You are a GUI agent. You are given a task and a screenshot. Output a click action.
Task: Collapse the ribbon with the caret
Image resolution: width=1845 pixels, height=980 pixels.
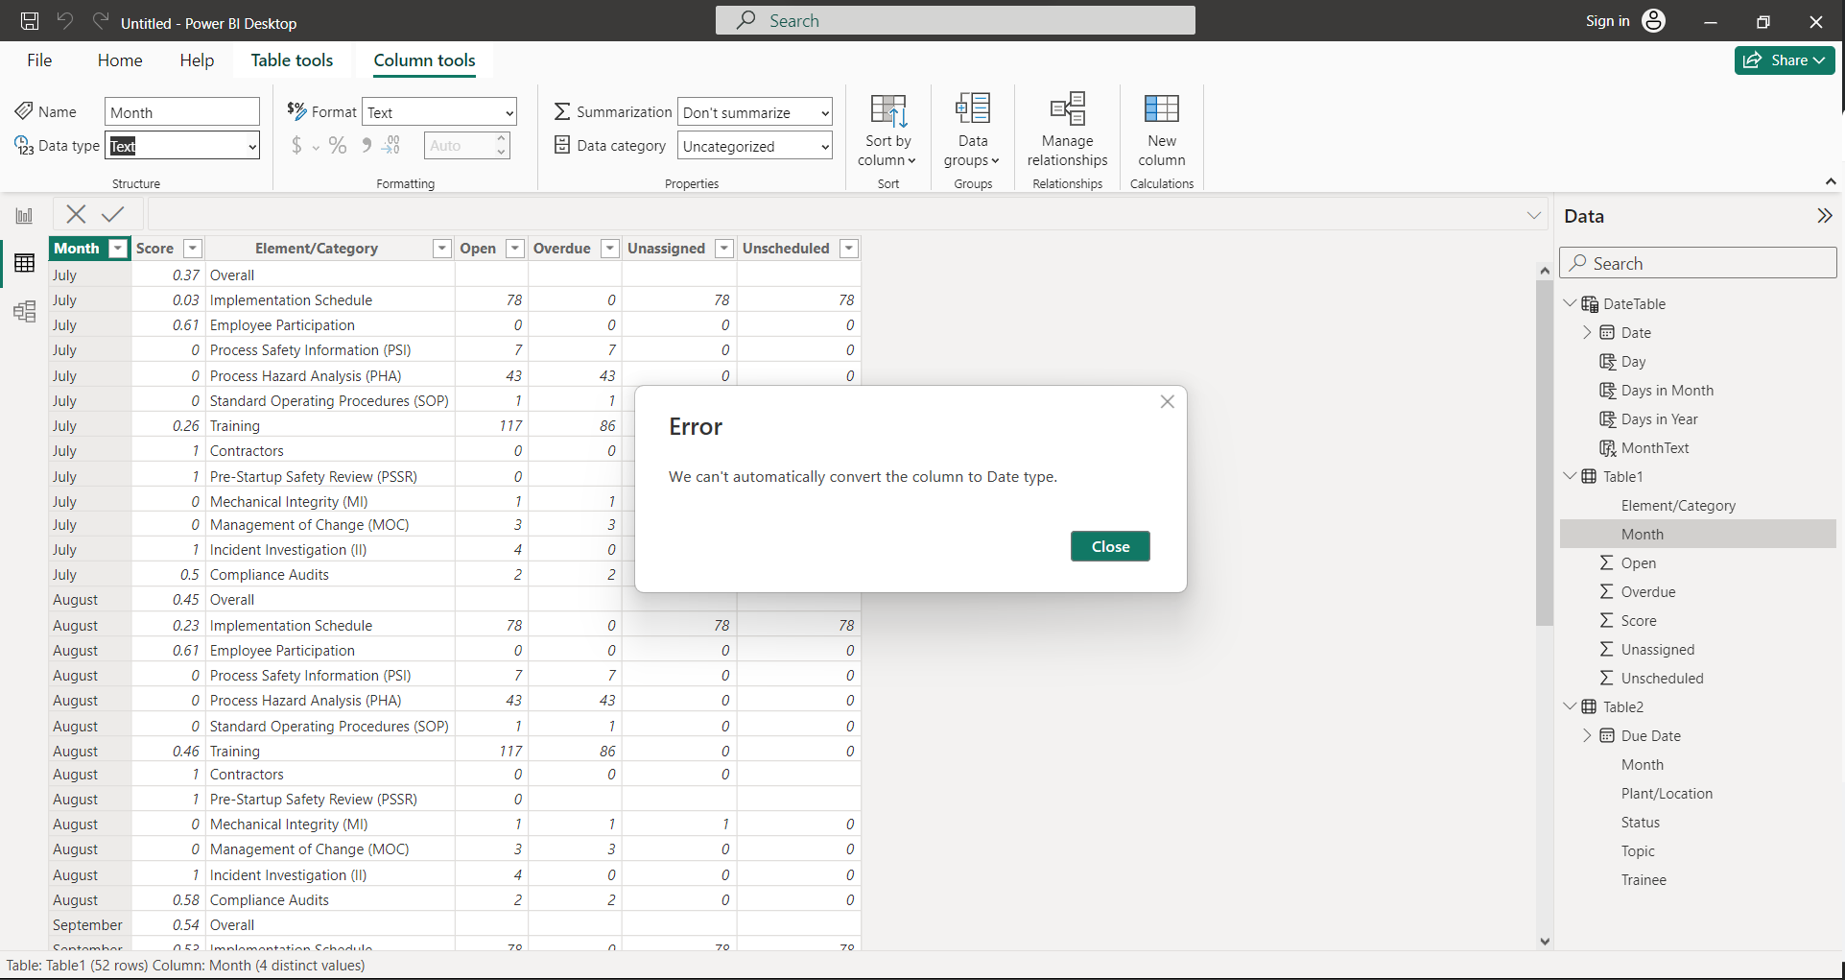[1830, 181]
